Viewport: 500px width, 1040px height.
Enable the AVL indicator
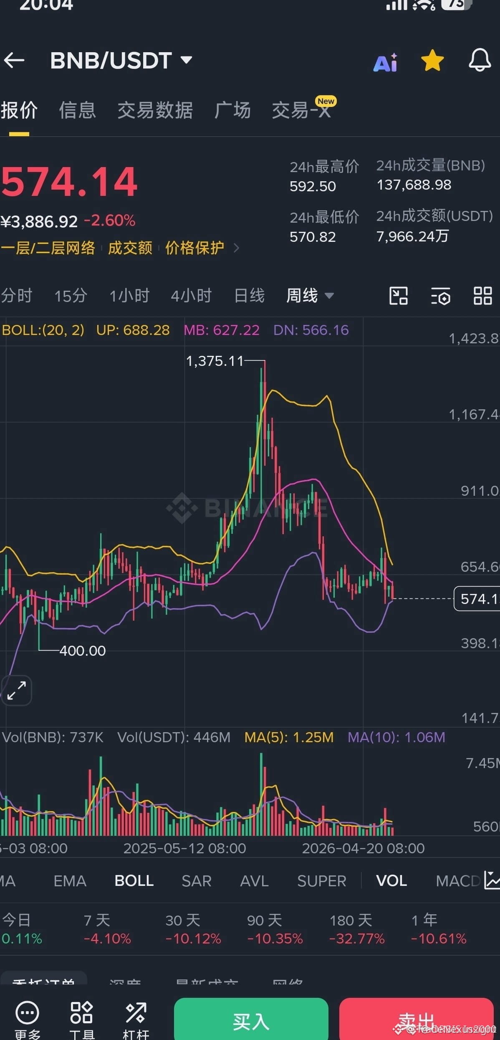coord(254,881)
